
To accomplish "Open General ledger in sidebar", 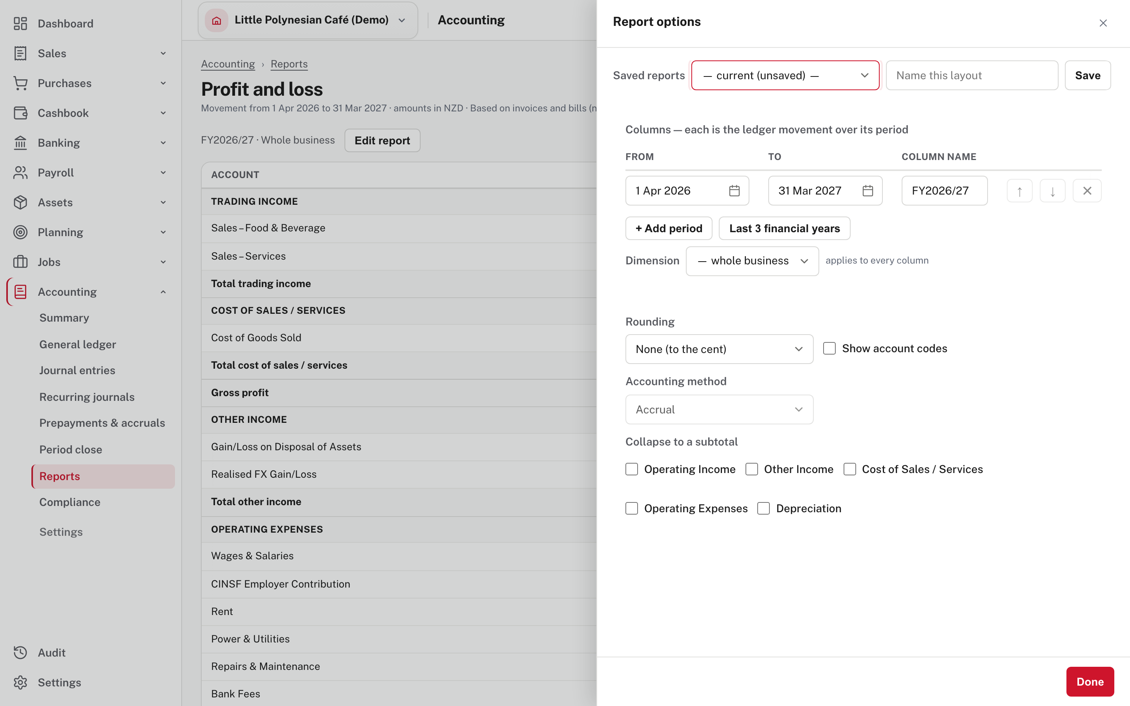I will (78, 344).
